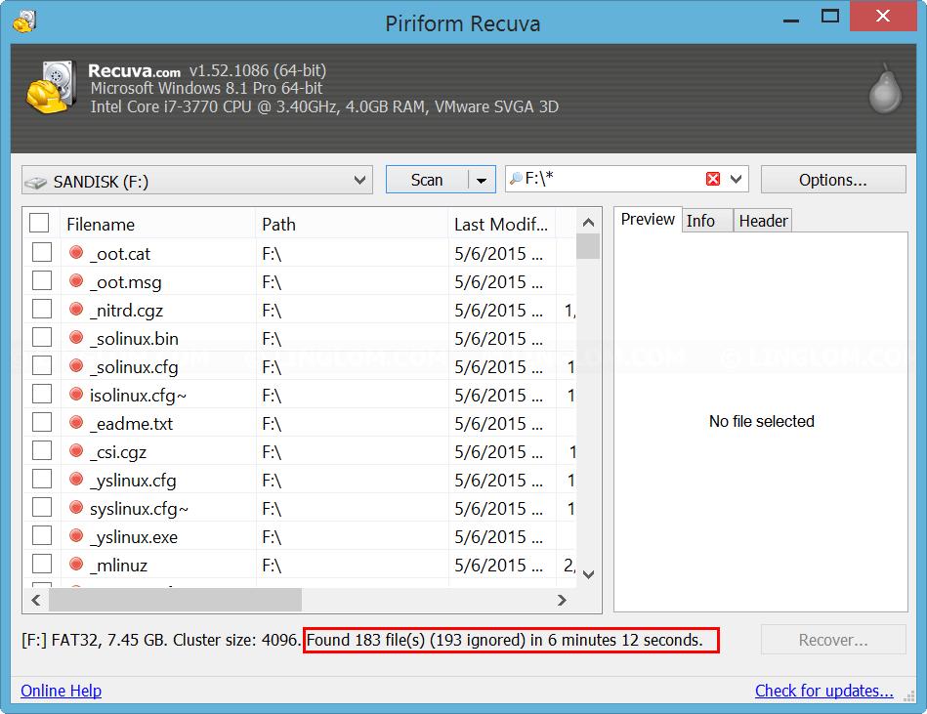This screenshot has height=714, width=927.
Task: Select the _solinux.cfg filename
Action: tap(134, 367)
